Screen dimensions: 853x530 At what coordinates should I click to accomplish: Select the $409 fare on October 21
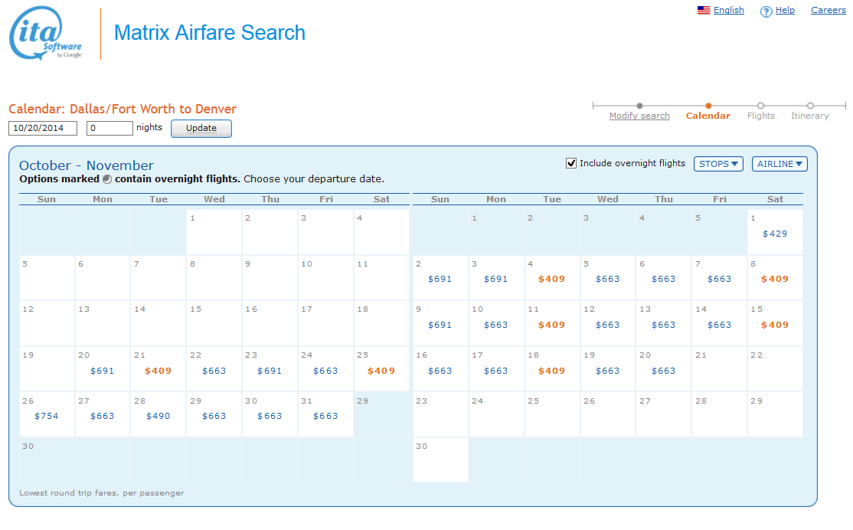[159, 371]
